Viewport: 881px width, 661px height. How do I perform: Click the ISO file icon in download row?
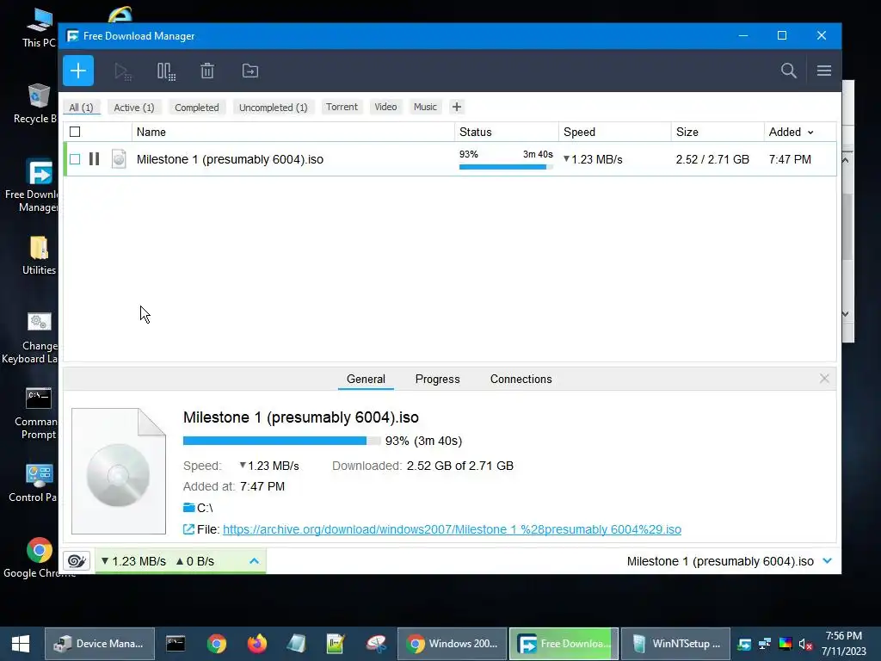[119, 159]
